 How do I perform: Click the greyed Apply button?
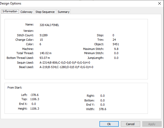click(152, 124)
